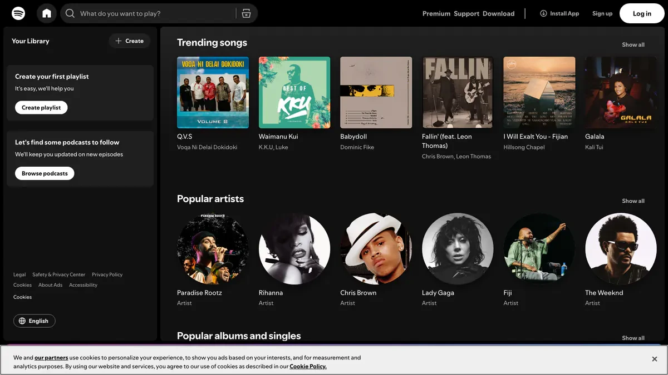
Task: Click K.K.U, Luke artist text
Action: (x=273, y=147)
